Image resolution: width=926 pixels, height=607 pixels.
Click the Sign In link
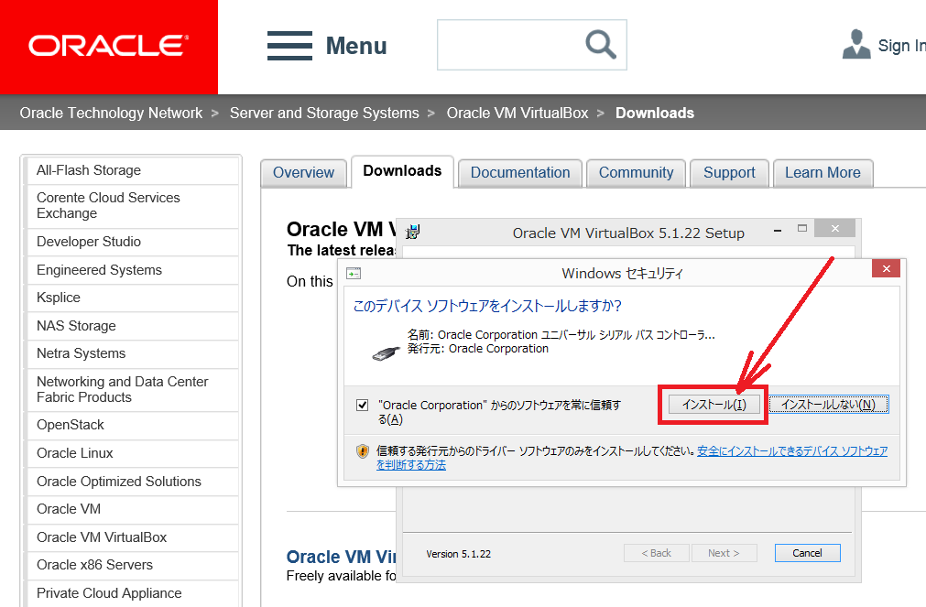pyautogui.click(x=901, y=46)
